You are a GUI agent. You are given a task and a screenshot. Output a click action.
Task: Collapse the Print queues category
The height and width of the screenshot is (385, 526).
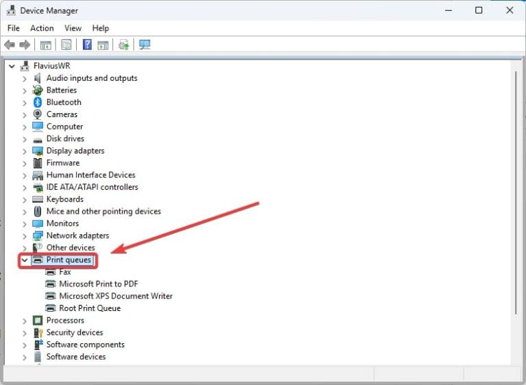(25, 260)
